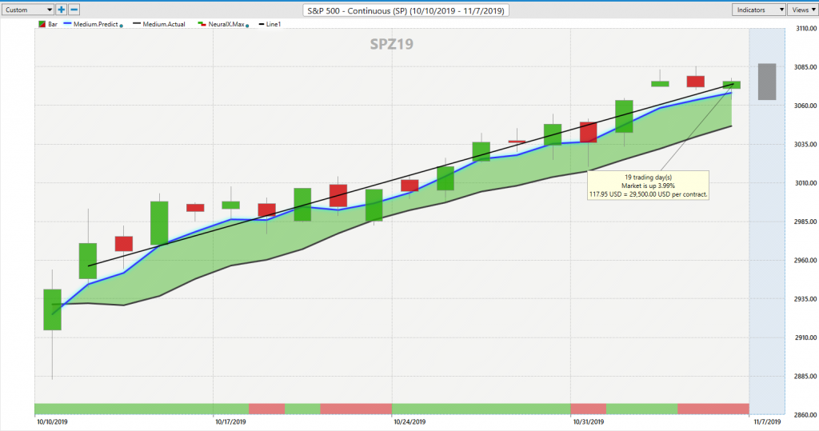Click the first green candlestick on 10/10/2019
The height and width of the screenshot is (431, 819).
click(52, 309)
